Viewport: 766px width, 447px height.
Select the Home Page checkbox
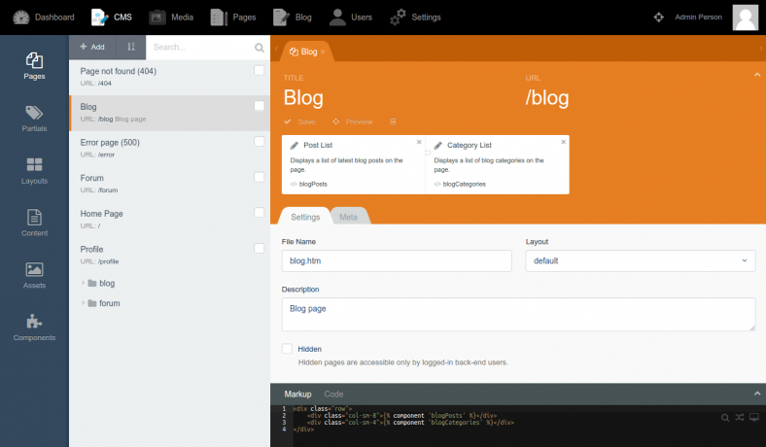(259, 212)
